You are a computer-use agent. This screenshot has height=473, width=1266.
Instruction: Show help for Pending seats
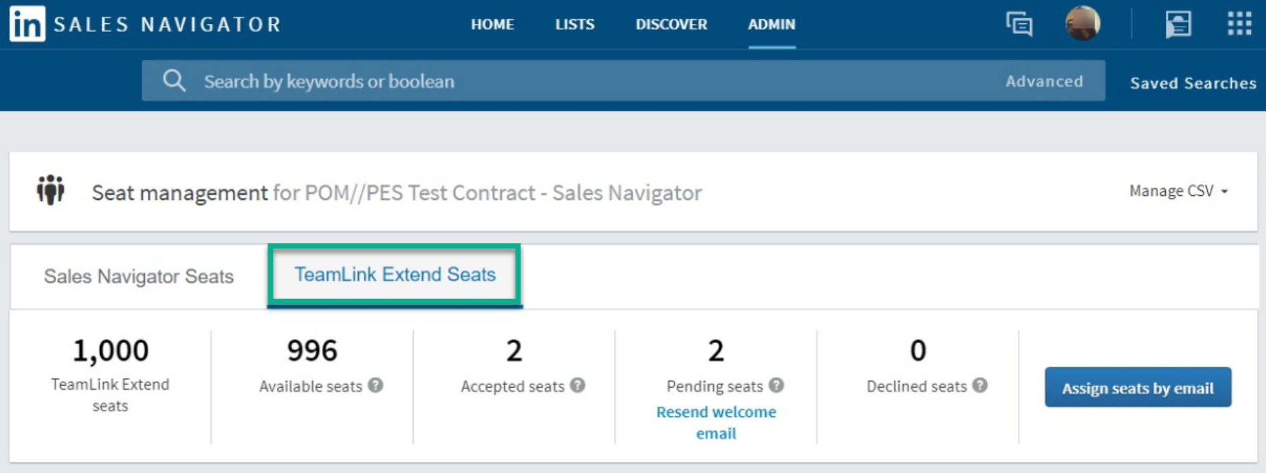pos(776,385)
